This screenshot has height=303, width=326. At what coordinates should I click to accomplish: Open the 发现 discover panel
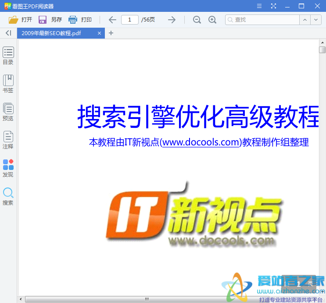point(8,168)
